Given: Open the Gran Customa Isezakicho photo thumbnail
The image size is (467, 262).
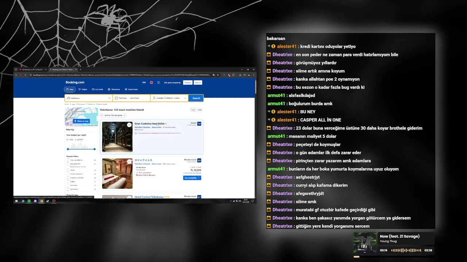Looking at the screenshot, I should pos(117,136).
